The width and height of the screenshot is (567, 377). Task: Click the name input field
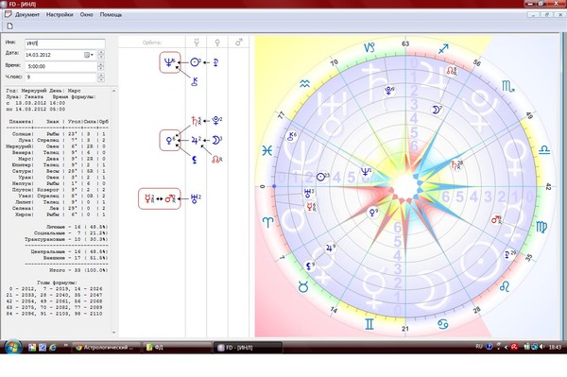[x=65, y=43]
